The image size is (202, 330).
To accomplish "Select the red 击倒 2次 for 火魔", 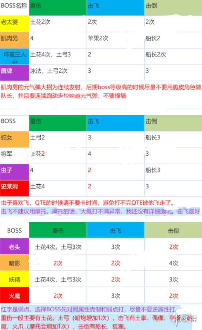I will coord(173,295).
